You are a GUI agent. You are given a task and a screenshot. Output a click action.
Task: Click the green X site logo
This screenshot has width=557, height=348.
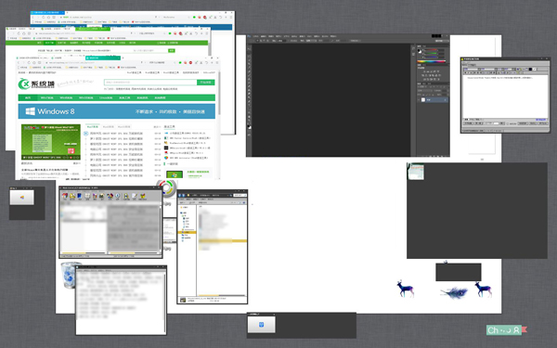[24, 84]
